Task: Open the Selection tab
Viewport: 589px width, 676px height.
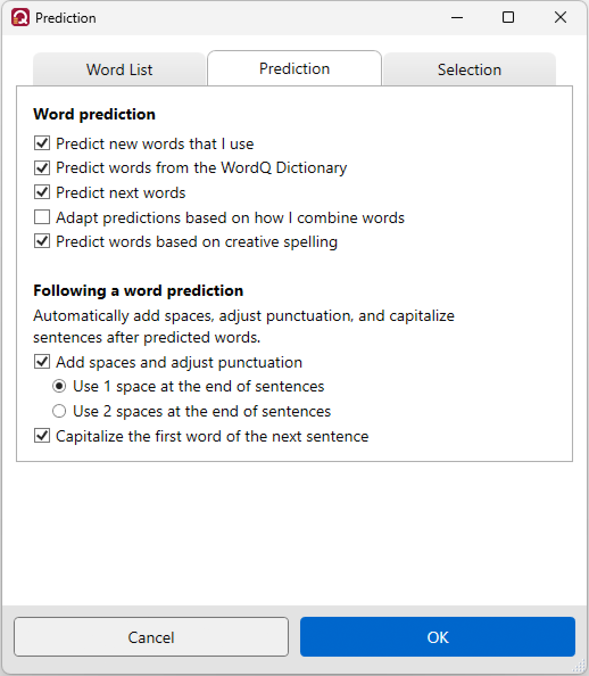Action: coord(469,69)
